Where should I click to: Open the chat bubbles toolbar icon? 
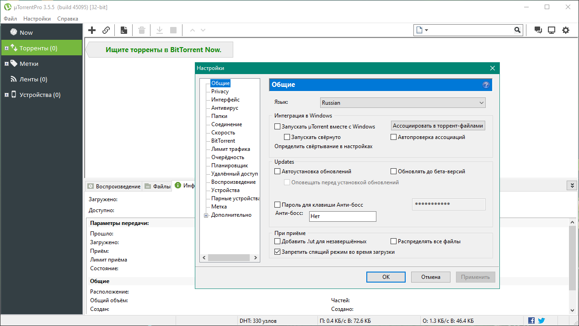(538, 30)
